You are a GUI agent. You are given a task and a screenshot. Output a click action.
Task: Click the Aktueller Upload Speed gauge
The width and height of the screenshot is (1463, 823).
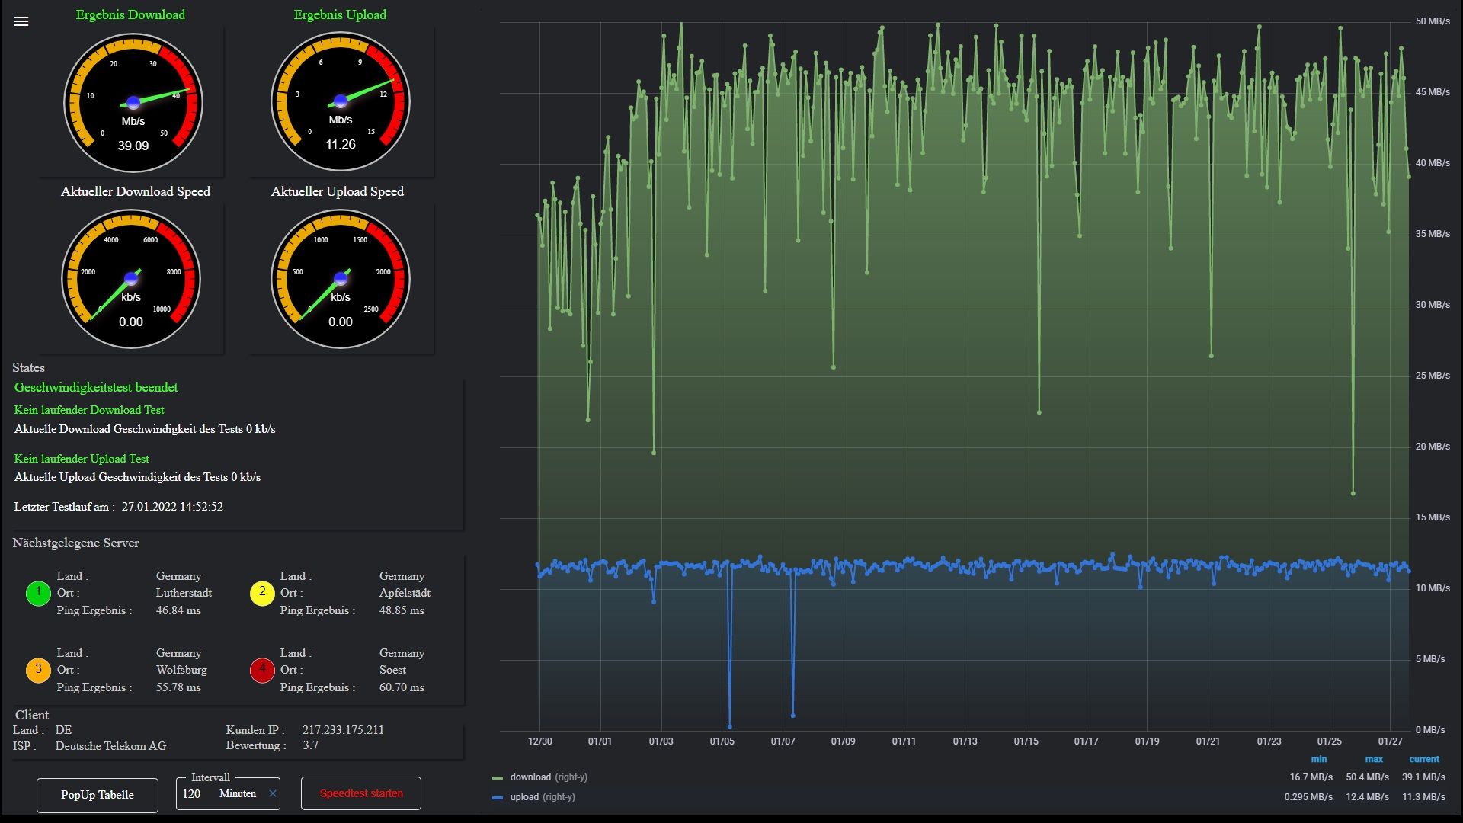pos(341,279)
